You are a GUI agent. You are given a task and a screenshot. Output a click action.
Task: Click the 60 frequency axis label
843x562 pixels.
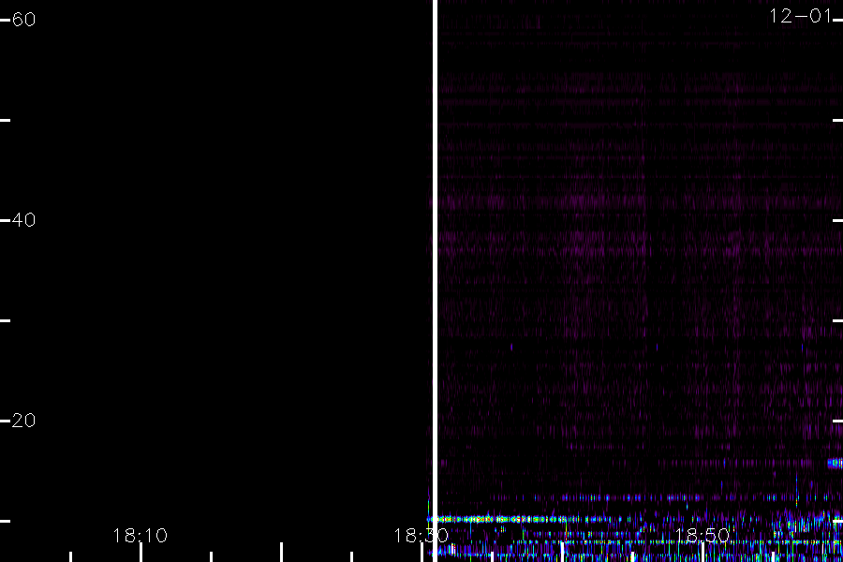23,20
